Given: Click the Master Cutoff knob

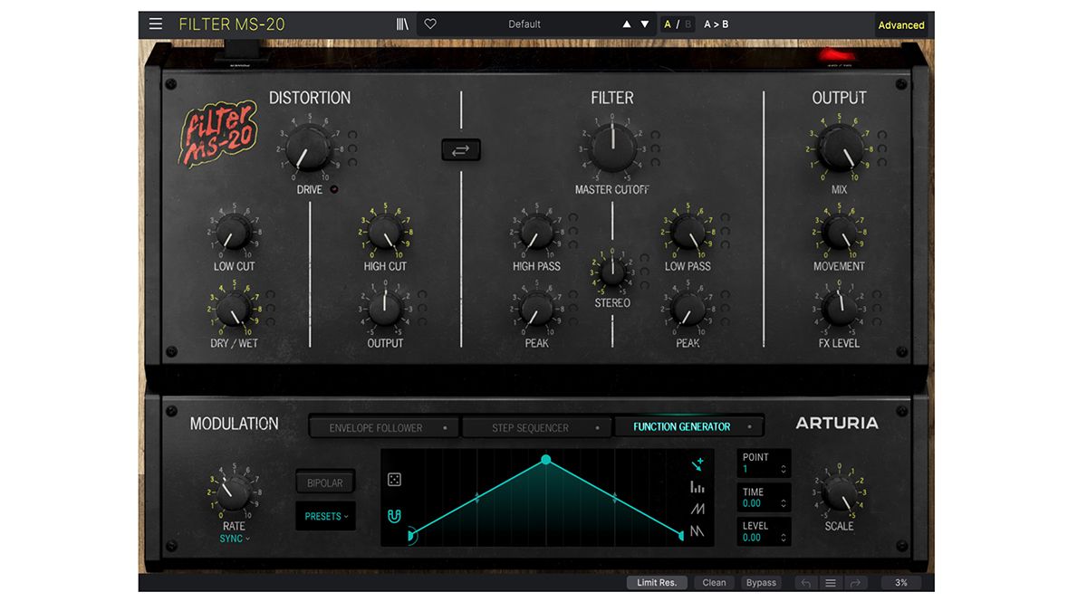Looking at the screenshot, I should point(611,148).
